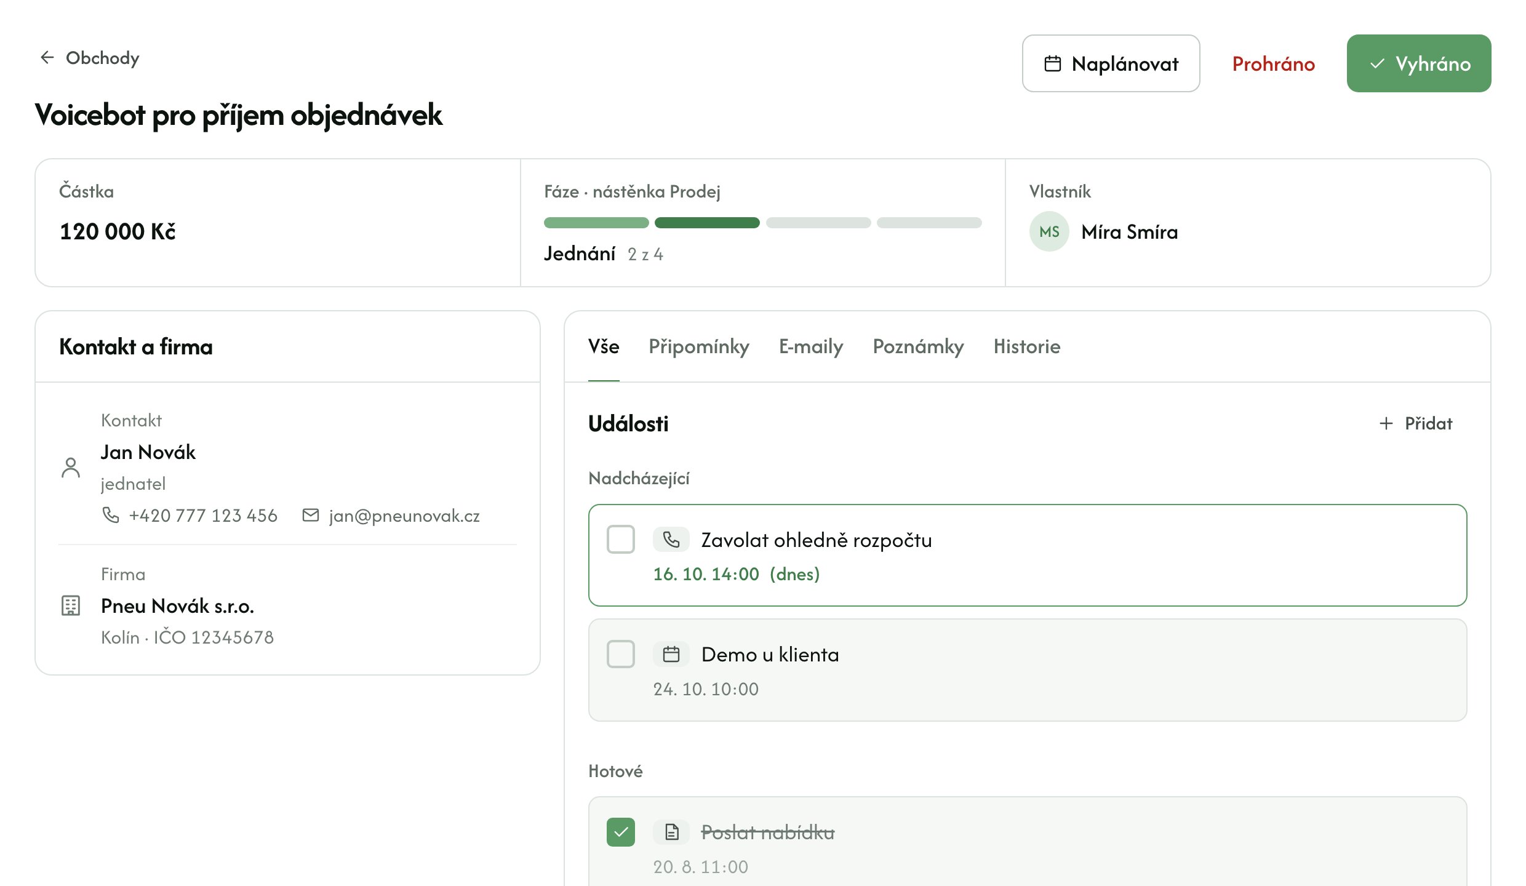Screen dimensions: 1526x886
Task: Click the checkmark icon in Vyhráno button
Action: [x=1378, y=64]
